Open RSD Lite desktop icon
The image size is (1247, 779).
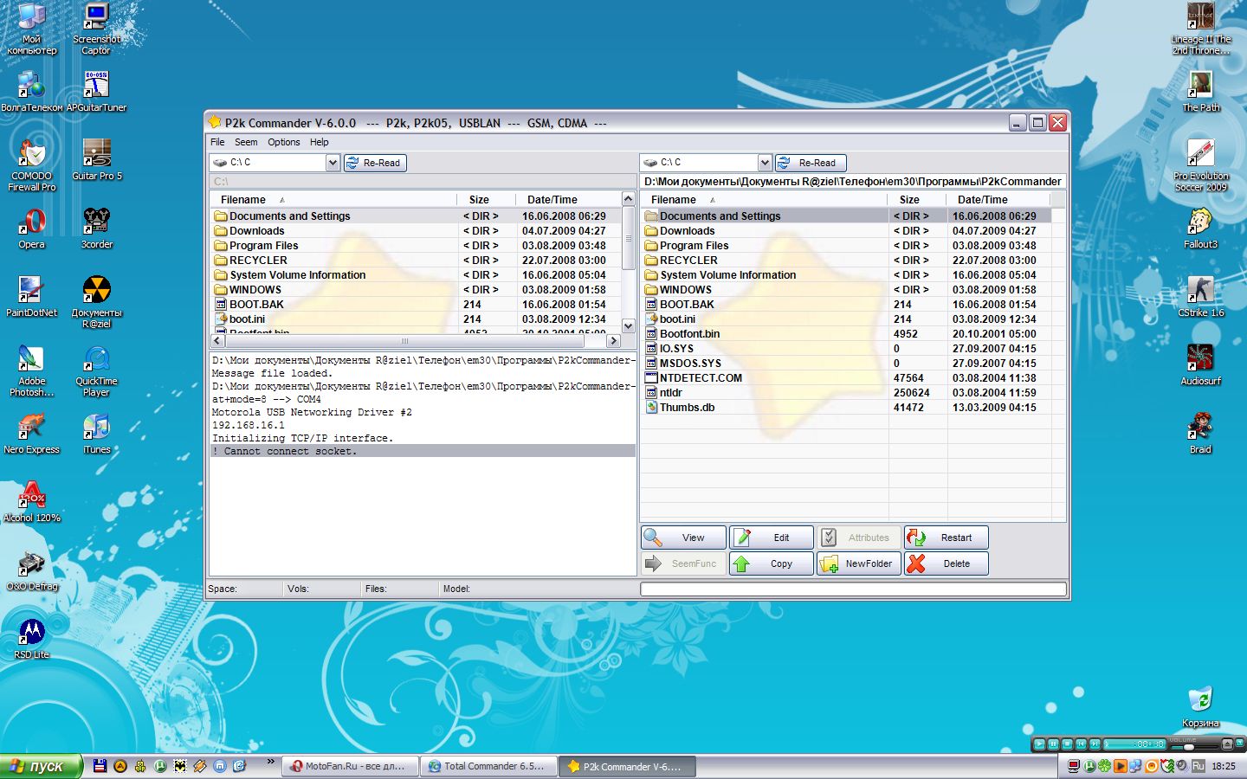pyautogui.click(x=32, y=639)
